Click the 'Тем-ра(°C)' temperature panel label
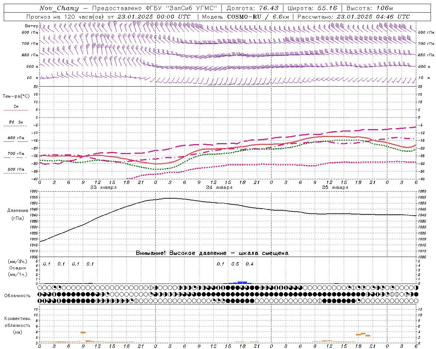Image resolution: width=436 pixels, height=349 pixels. point(16,96)
